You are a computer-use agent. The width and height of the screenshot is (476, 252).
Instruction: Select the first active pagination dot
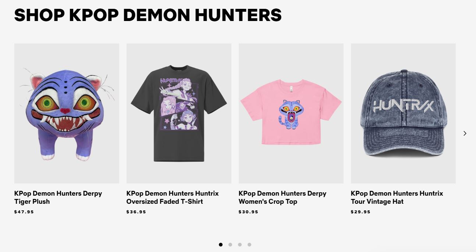(x=221, y=245)
